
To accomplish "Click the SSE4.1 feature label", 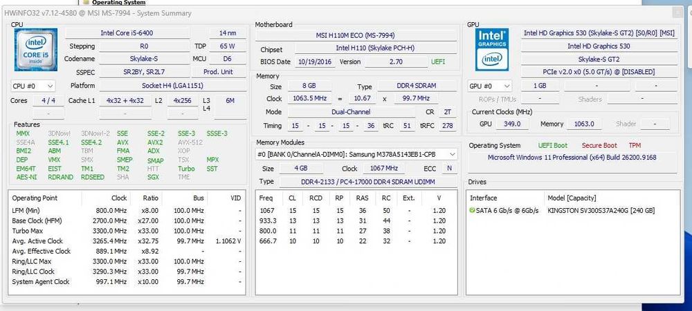I will tap(58, 142).
